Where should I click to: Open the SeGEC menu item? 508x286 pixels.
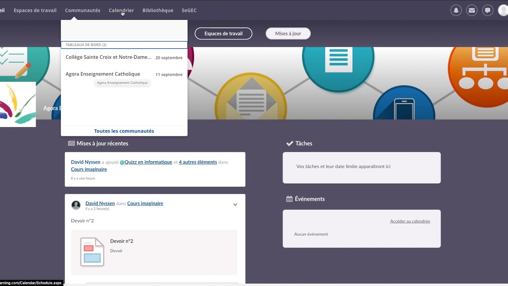tap(189, 10)
